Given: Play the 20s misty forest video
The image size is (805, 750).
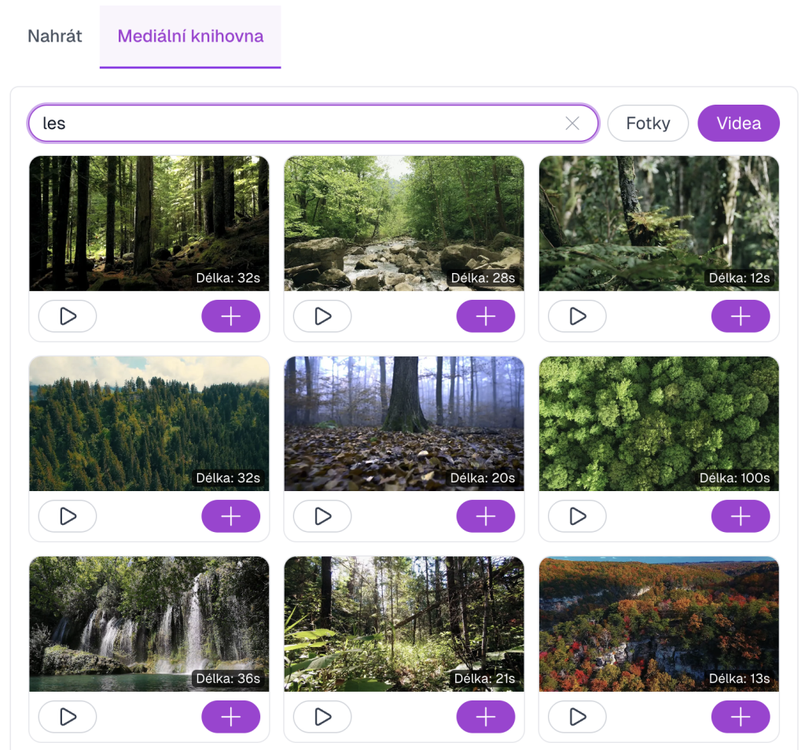Looking at the screenshot, I should point(322,516).
